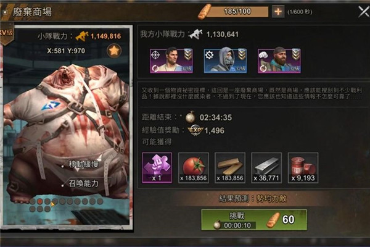Select the bearded brawler hero portrait

[279, 61]
